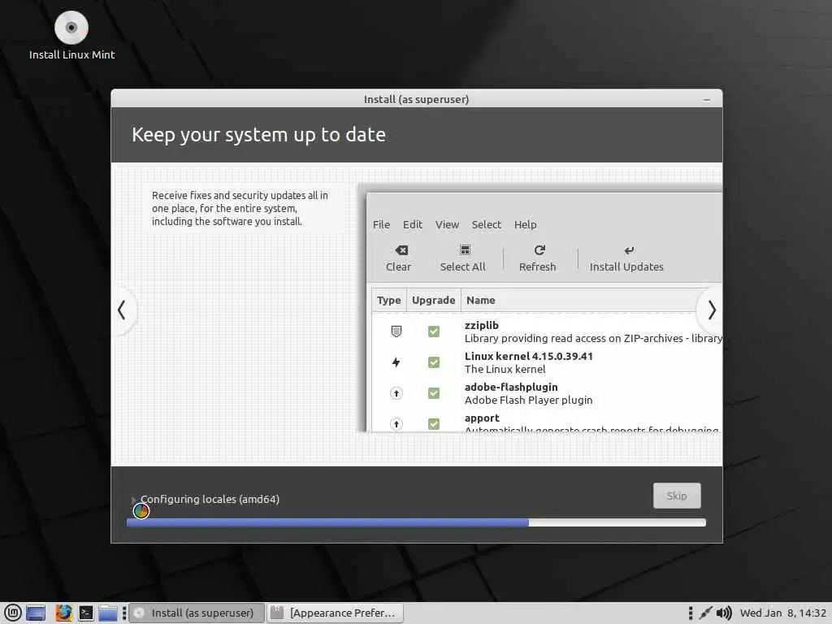Switch to Install (as superuser) taskbar window
Viewport: 832px width, 624px height.
click(197, 613)
